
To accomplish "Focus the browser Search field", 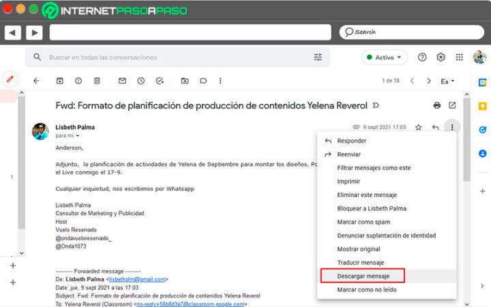I will coord(411,32).
